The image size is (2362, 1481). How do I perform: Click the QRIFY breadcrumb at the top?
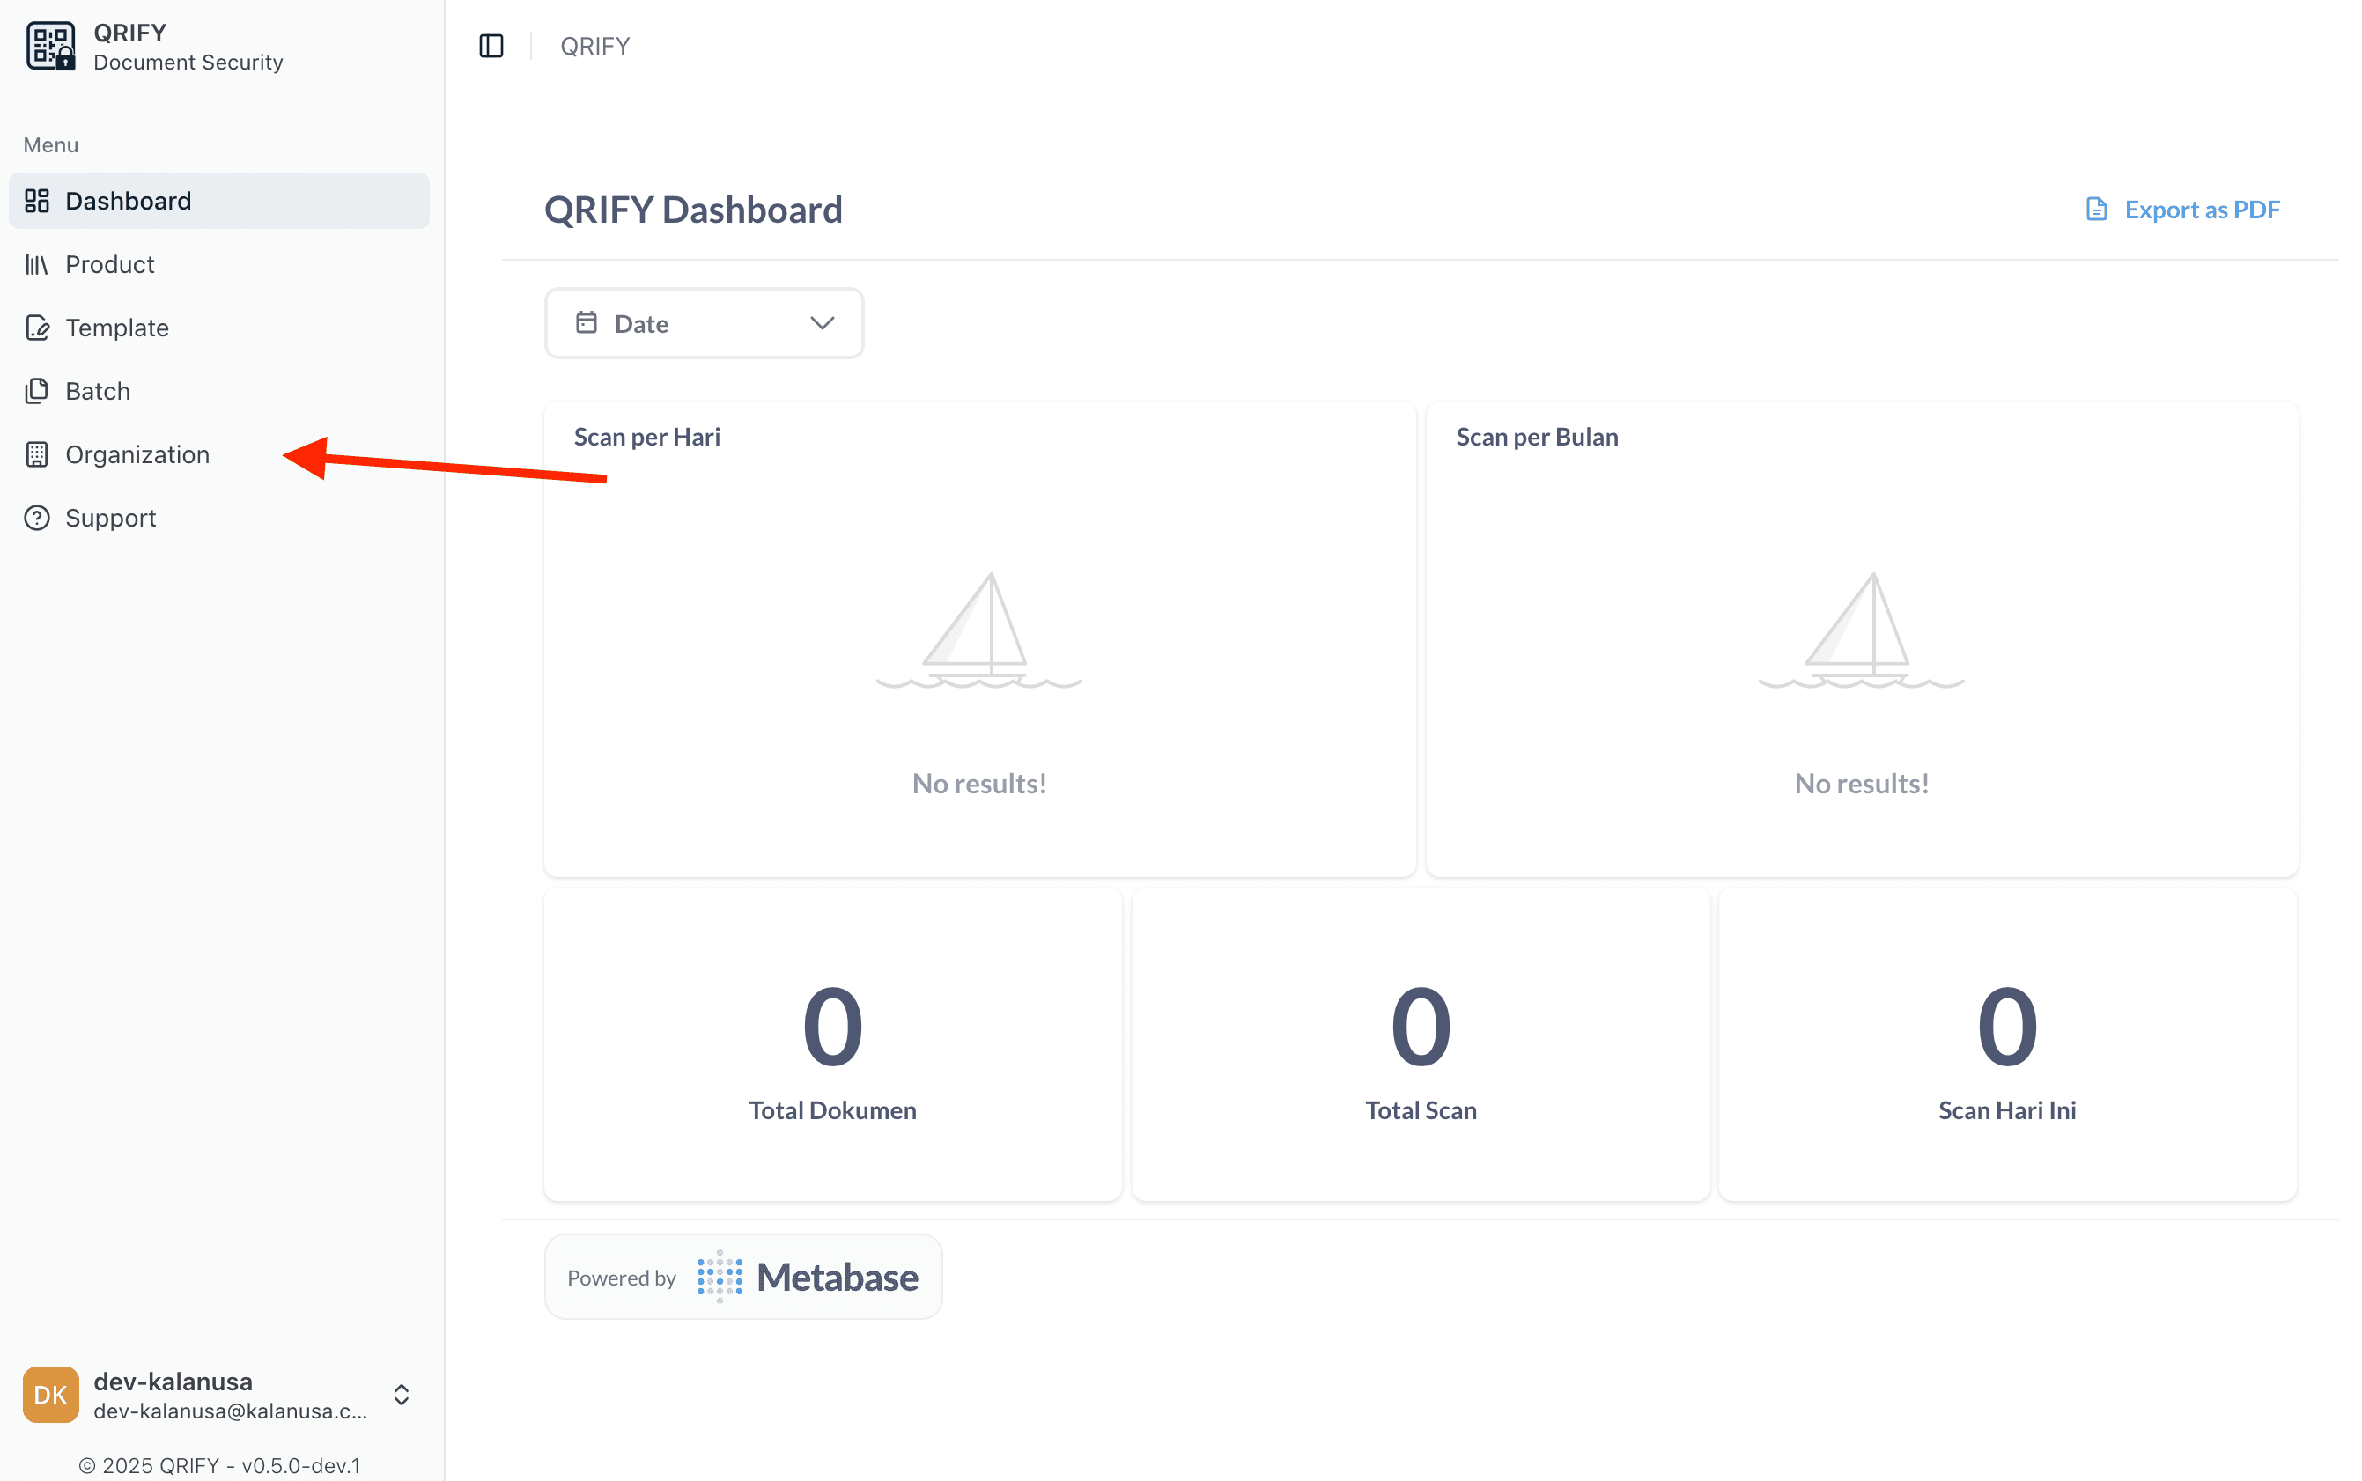(x=594, y=45)
